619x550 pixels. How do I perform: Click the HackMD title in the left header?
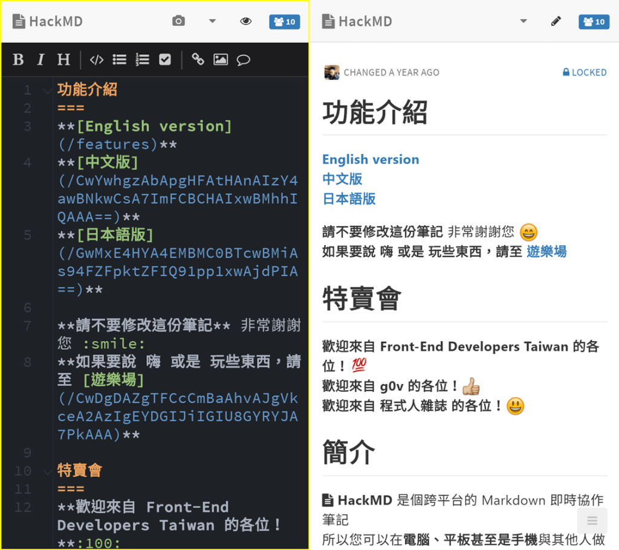point(47,20)
